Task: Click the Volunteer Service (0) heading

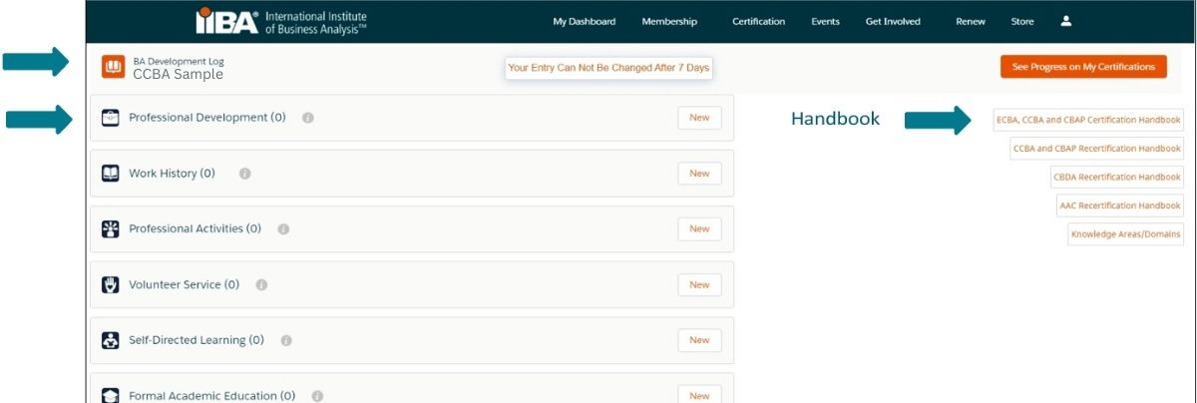Action: tap(185, 284)
